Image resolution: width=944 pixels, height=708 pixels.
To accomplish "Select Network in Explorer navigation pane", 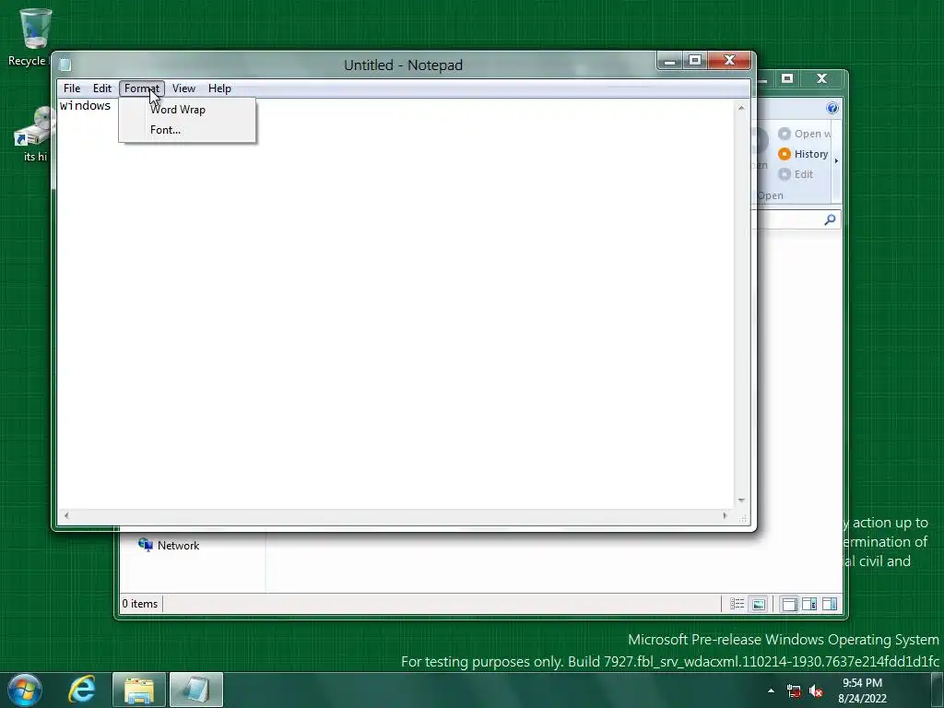I will coord(170,546).
